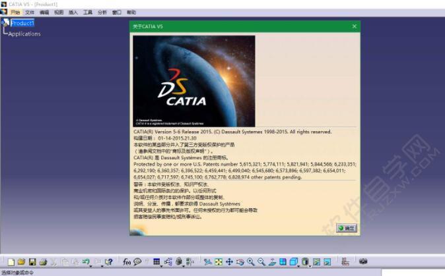The image size is (445, 276).
Task: Click the Fit All In icon
Action: coord(219,262)
